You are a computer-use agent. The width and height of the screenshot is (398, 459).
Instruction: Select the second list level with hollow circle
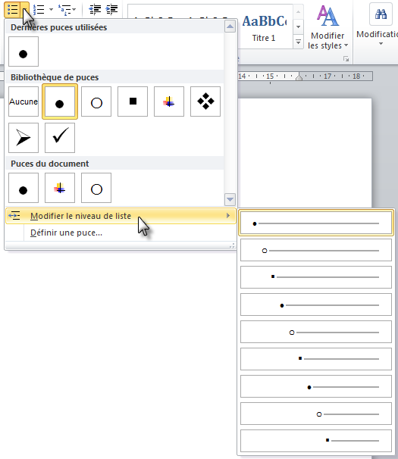(x=316, y=250)
